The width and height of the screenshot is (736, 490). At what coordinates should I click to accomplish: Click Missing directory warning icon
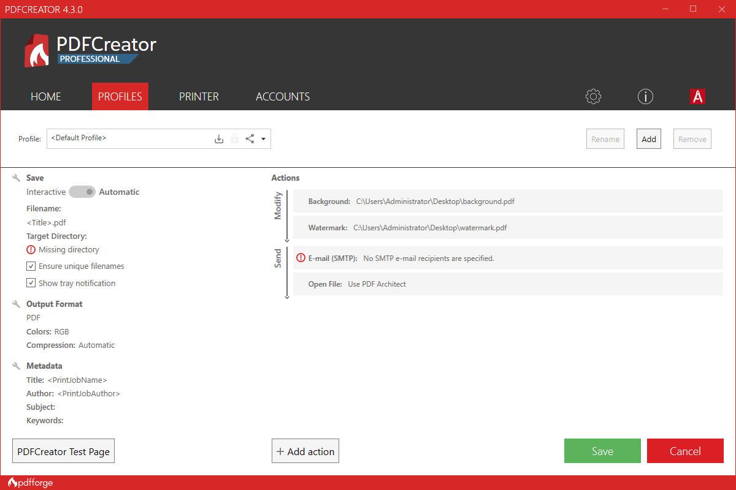click(x=31, y=249)
